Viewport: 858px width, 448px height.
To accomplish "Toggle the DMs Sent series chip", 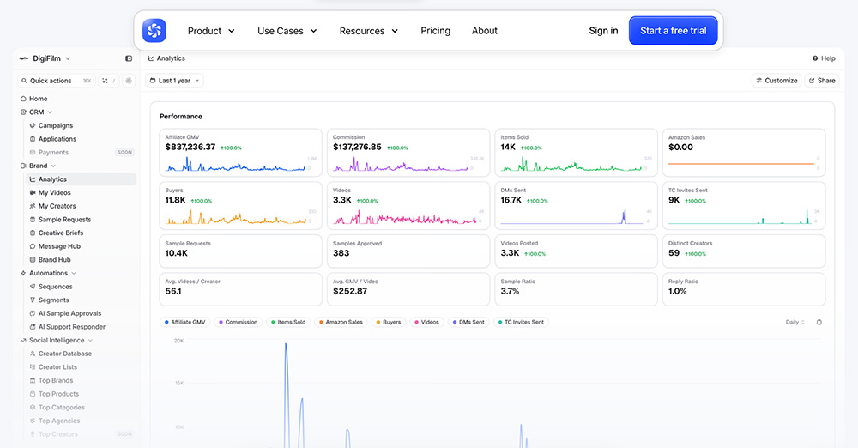I will [468, 322].
